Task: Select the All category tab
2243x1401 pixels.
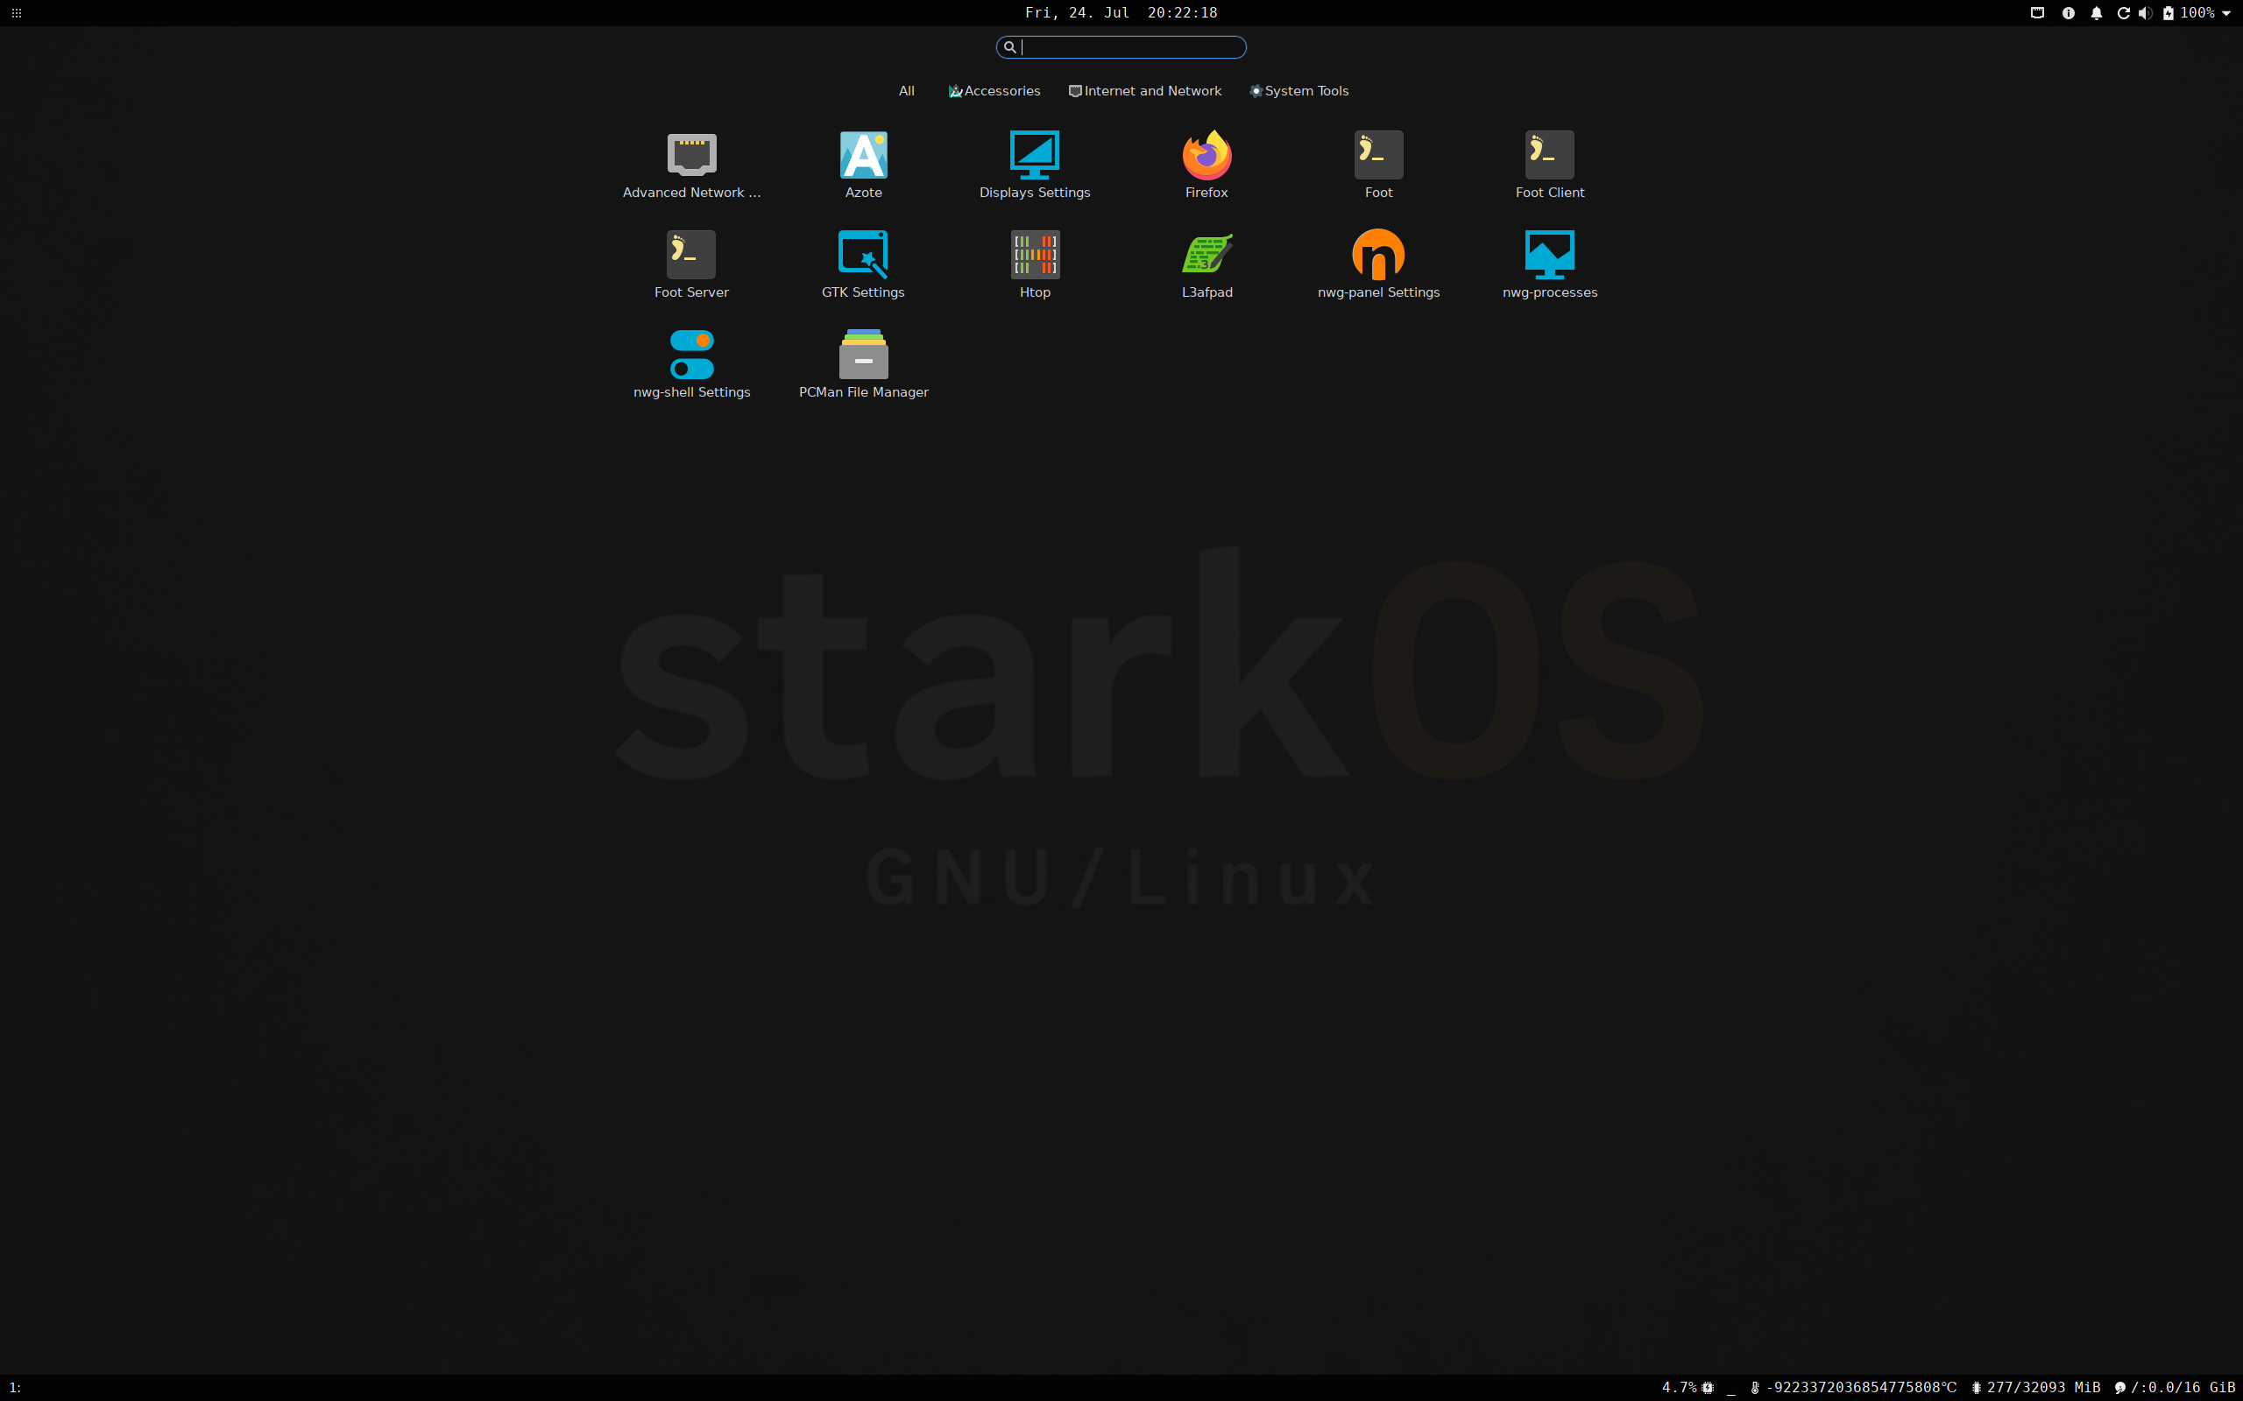Action: pos(907,91)
